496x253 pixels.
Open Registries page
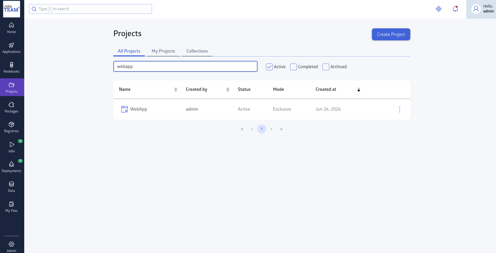pyautogui.click(x=11, y=127)
